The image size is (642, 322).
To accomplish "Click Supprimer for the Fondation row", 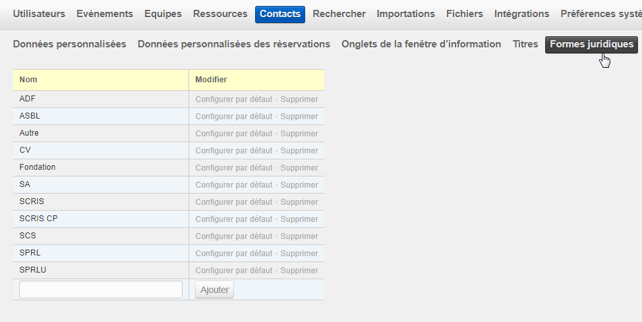I will (299, 168).
